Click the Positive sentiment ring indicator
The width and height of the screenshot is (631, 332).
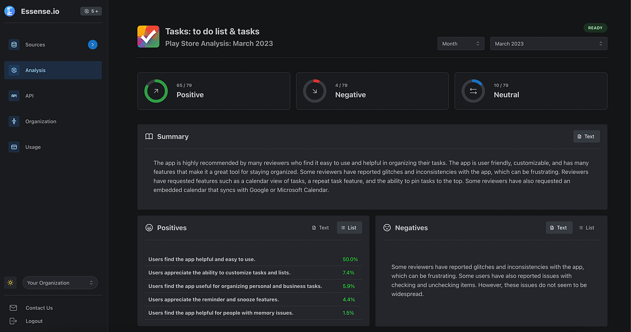[x=156, y=91]
